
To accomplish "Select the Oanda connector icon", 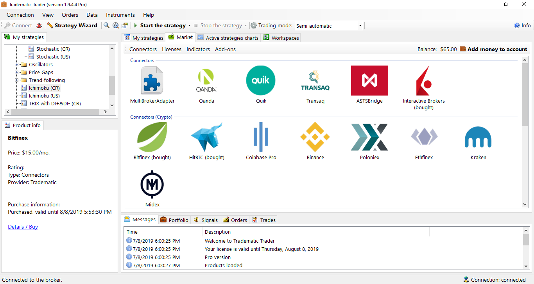I will point(206,80).
